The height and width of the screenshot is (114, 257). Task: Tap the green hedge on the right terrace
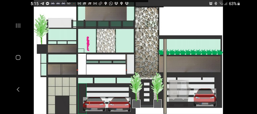pyautogui.click(x=190, y=52)
